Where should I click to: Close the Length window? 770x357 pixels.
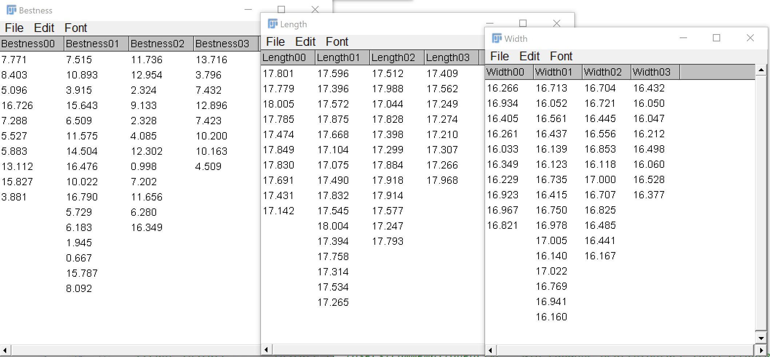556,24
